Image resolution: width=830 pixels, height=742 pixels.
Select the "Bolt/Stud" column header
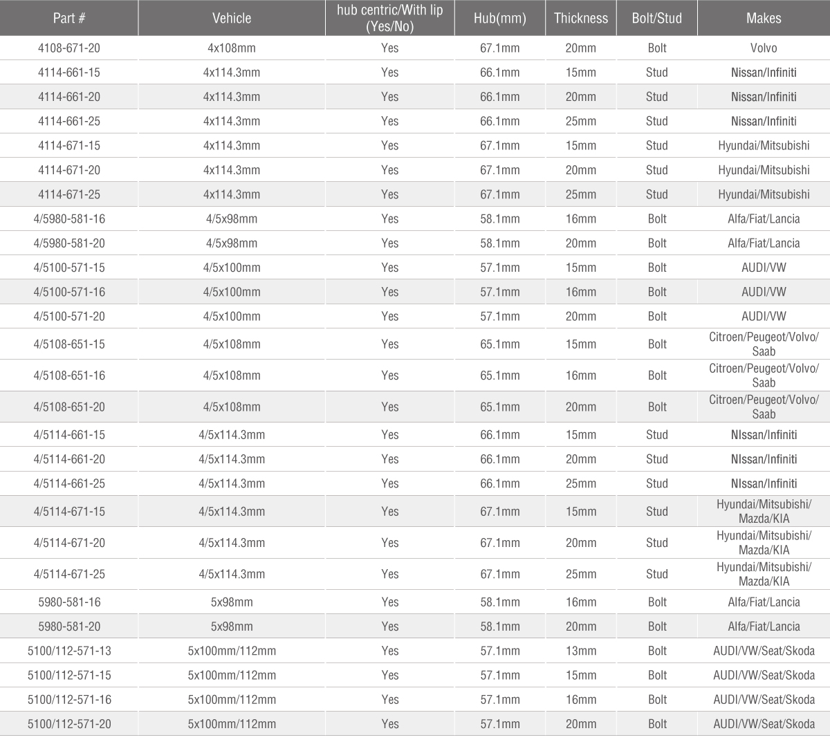(656, 18)
